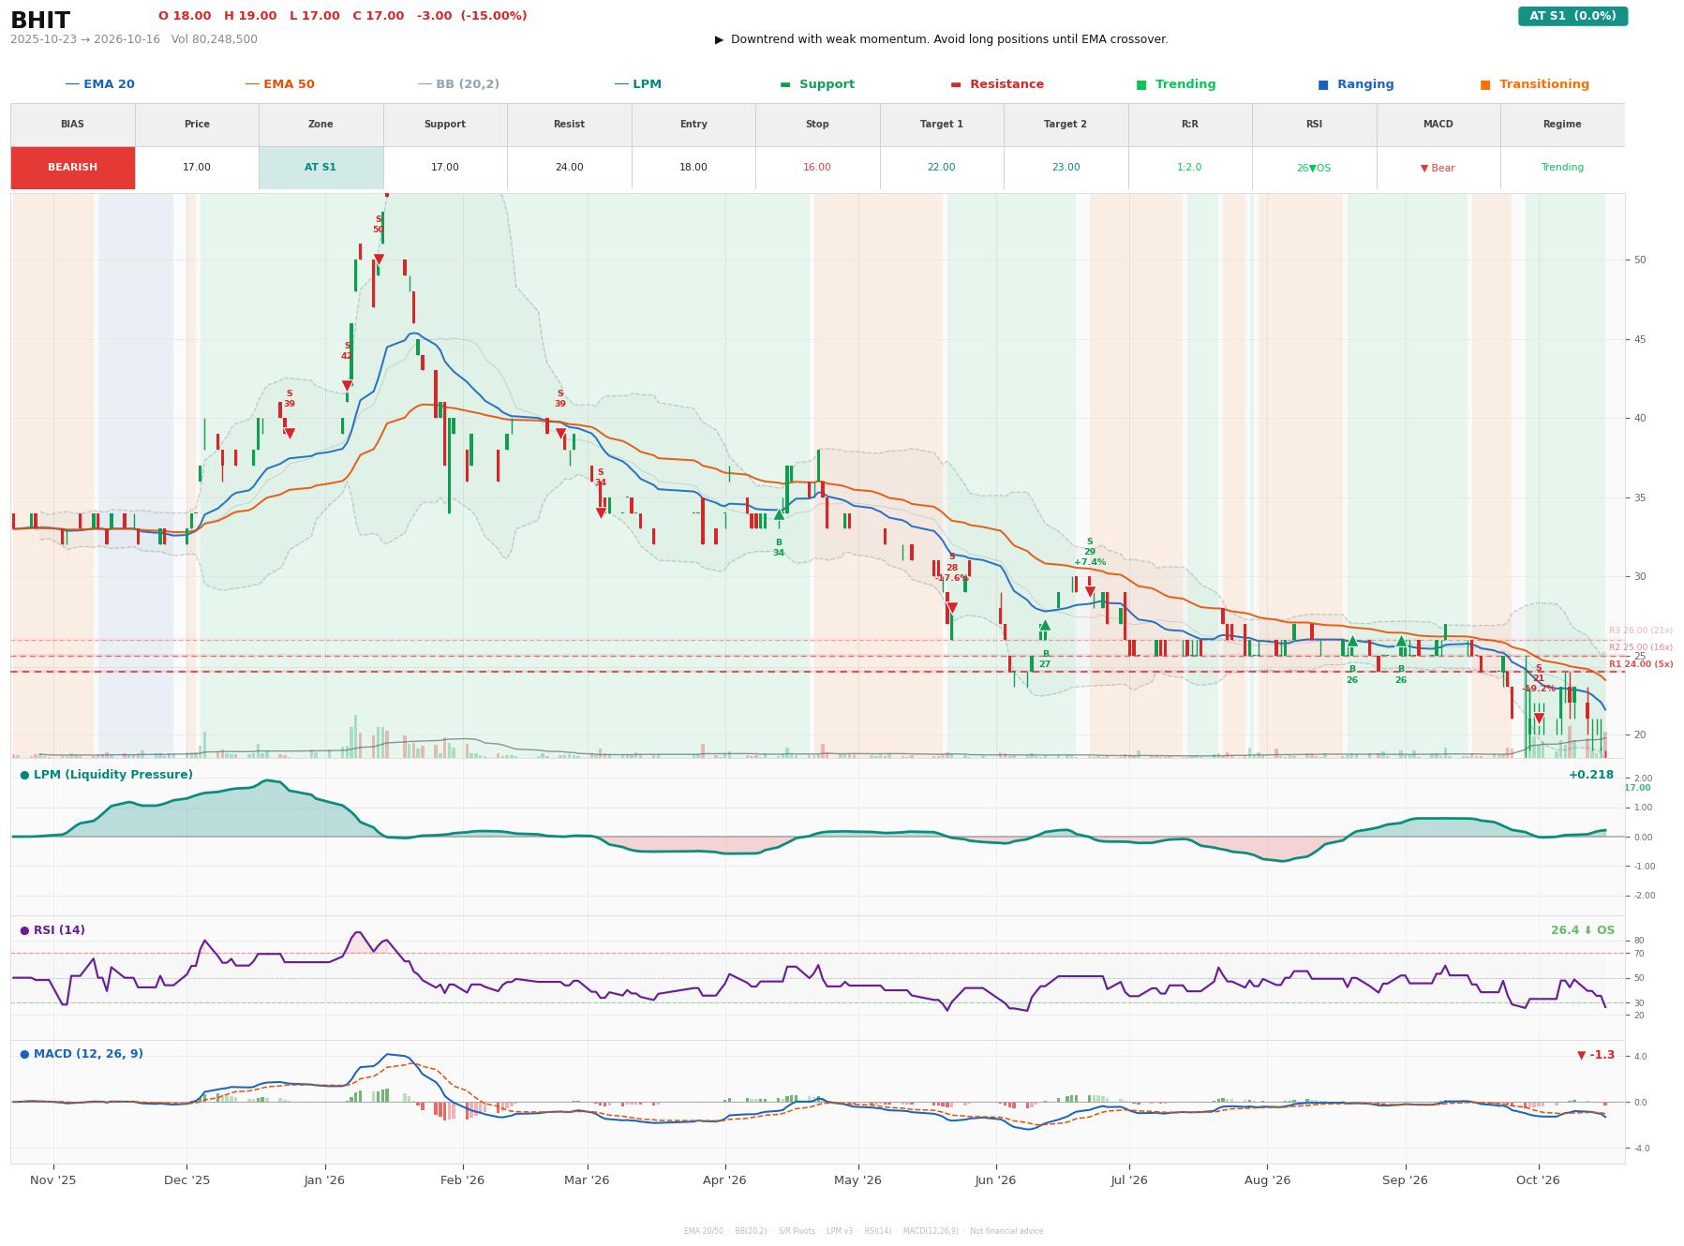Select the AT S1 cell under Zone
This screenshot has height=1246, width=1684.
(320, 168)
